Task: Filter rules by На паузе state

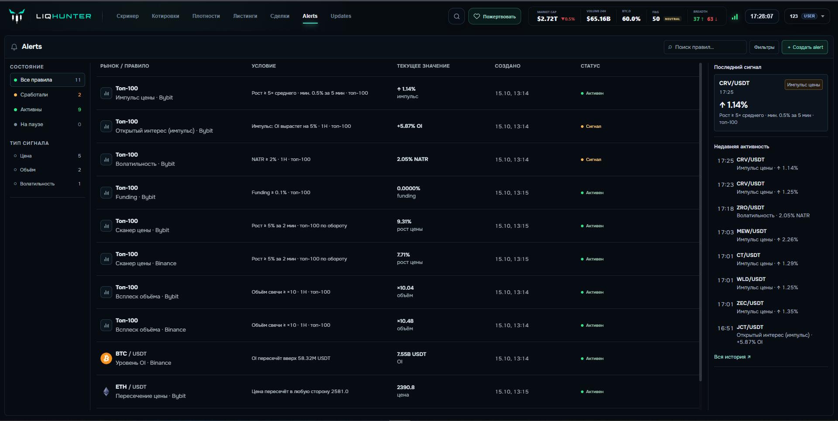Action: (47, 124)
